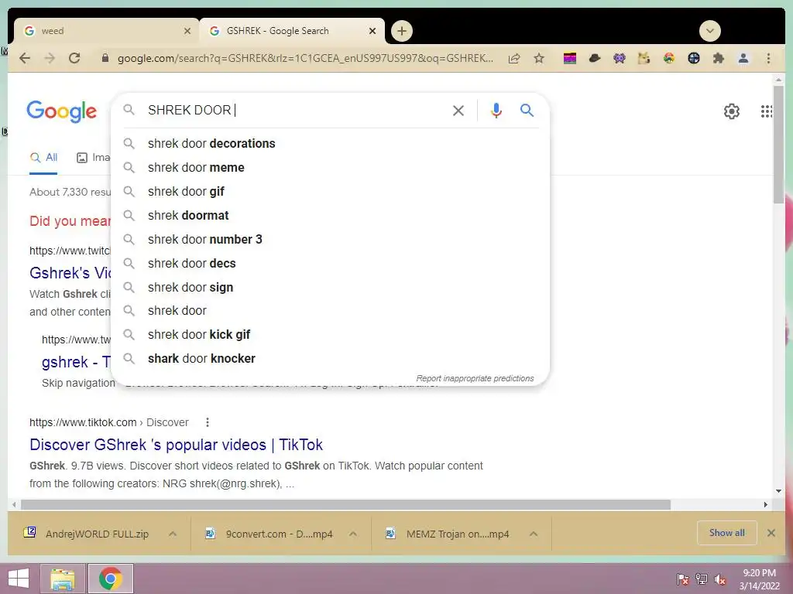Clear the search box with the X
Image resolution: width=793 pixels, height=594 pixels.
coord(458,111)
